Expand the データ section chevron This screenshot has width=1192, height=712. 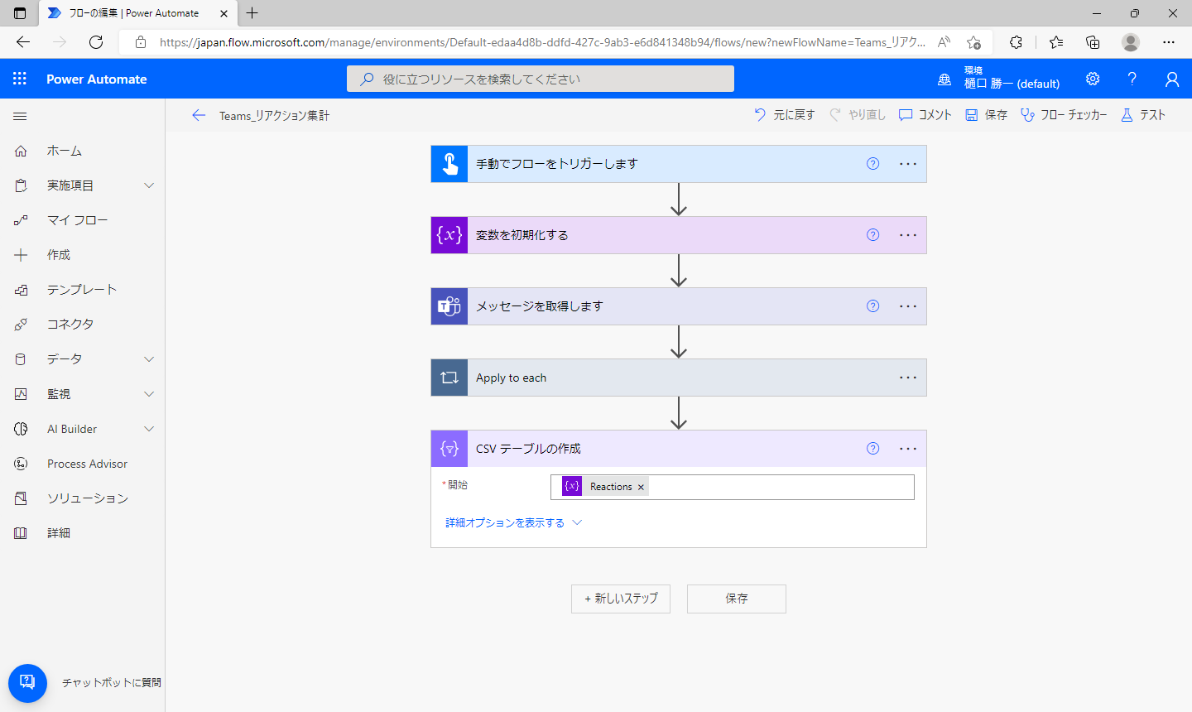(149, 359)
